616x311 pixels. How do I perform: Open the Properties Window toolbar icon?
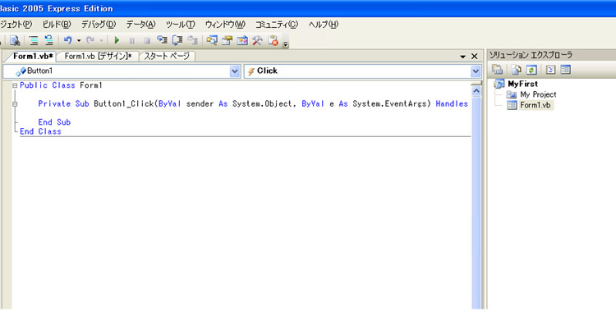coord(227,40)
